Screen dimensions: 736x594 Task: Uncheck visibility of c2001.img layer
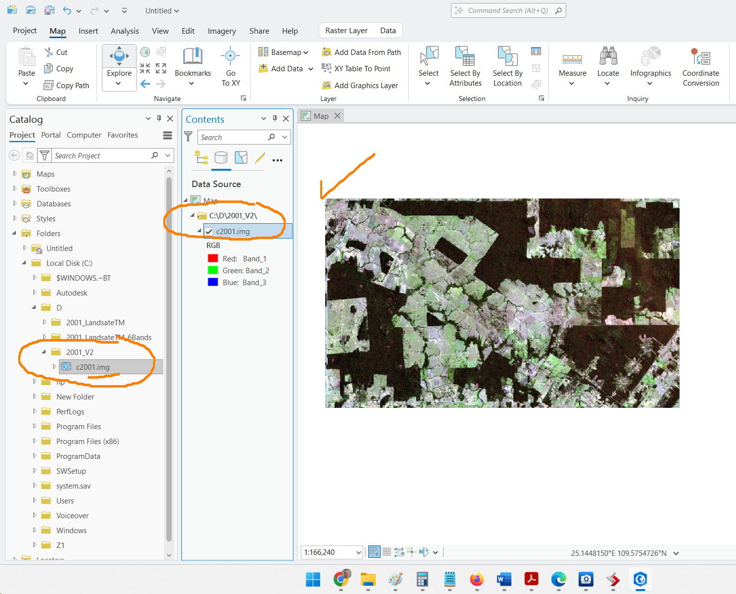coord(209,231)
